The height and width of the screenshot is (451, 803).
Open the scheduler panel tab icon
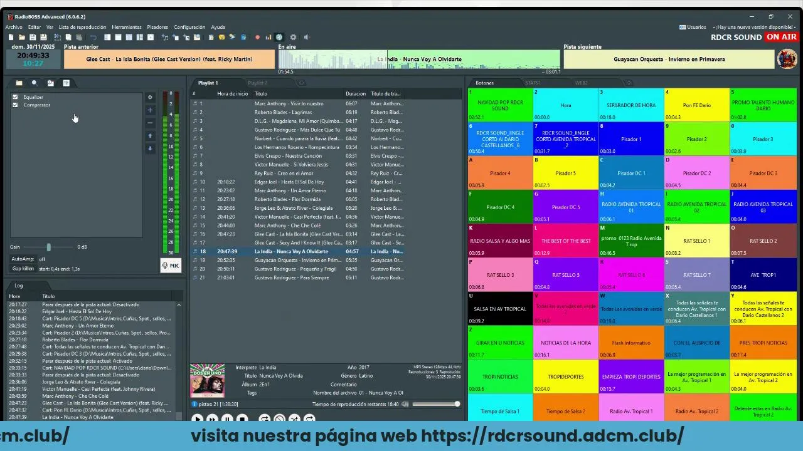(x=50, y=83)
